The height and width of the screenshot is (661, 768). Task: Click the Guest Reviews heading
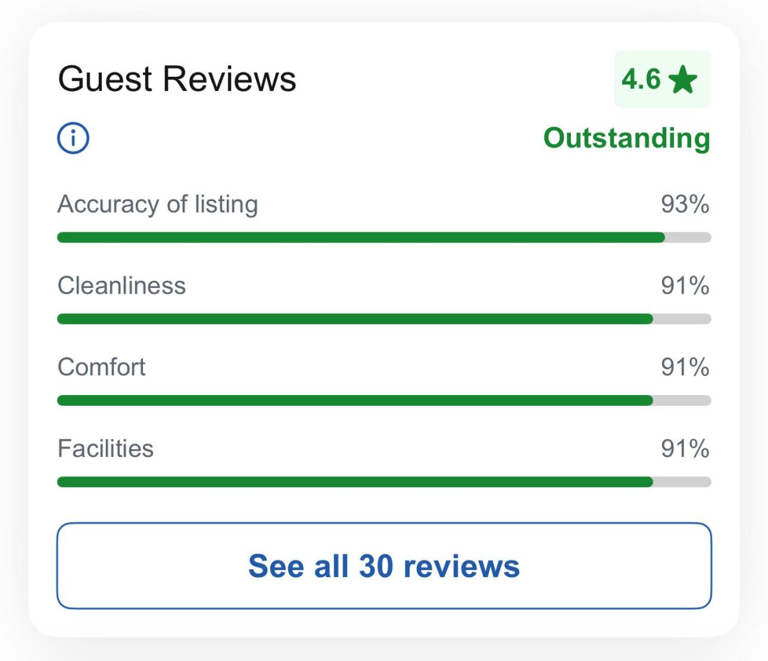coord(177,79)
